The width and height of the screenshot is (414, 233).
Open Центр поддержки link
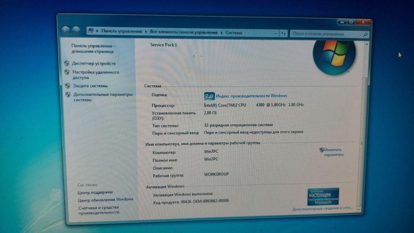pos(95,192)
